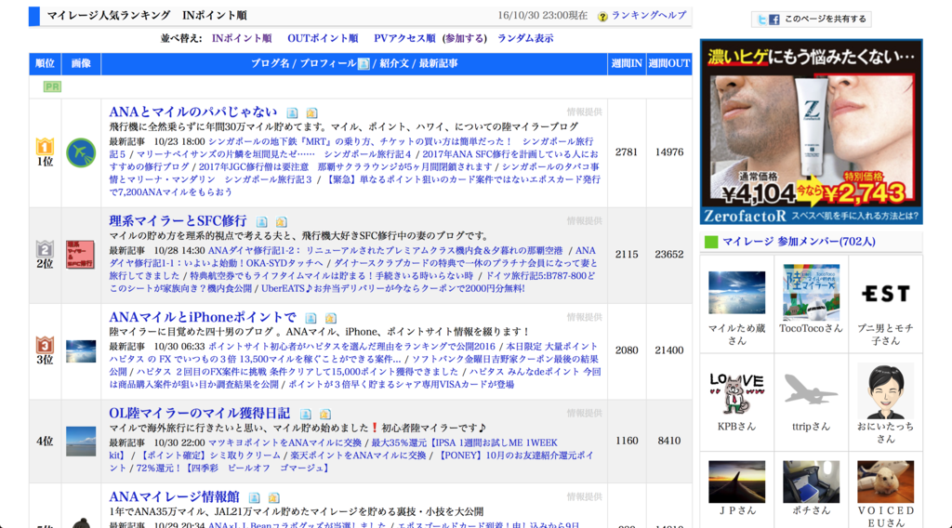Image resolution: width=952 pixels, height=528 pixels.
Task: Click star icon beside ANAとマイルのパパじゃない
Action: point(311,112)
